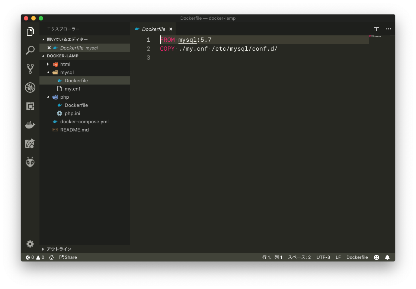Close the Dockerfile editor tab
The image size is (416, 289).
click(171, 29)
